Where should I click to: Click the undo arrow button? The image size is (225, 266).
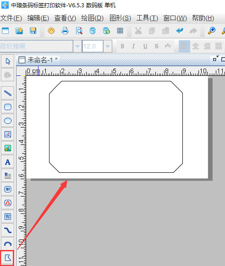pyautogui.click(x=180, y=31)
